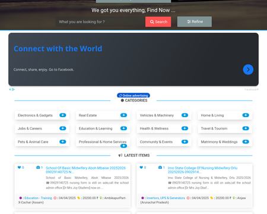This screenshot has height=214, width=267.
Task: Focus the 'What you are looking for' field
Action: click(100, 22)
